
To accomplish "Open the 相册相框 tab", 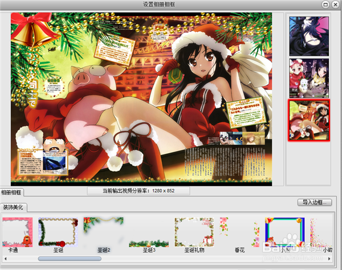I will coord(11,193).
